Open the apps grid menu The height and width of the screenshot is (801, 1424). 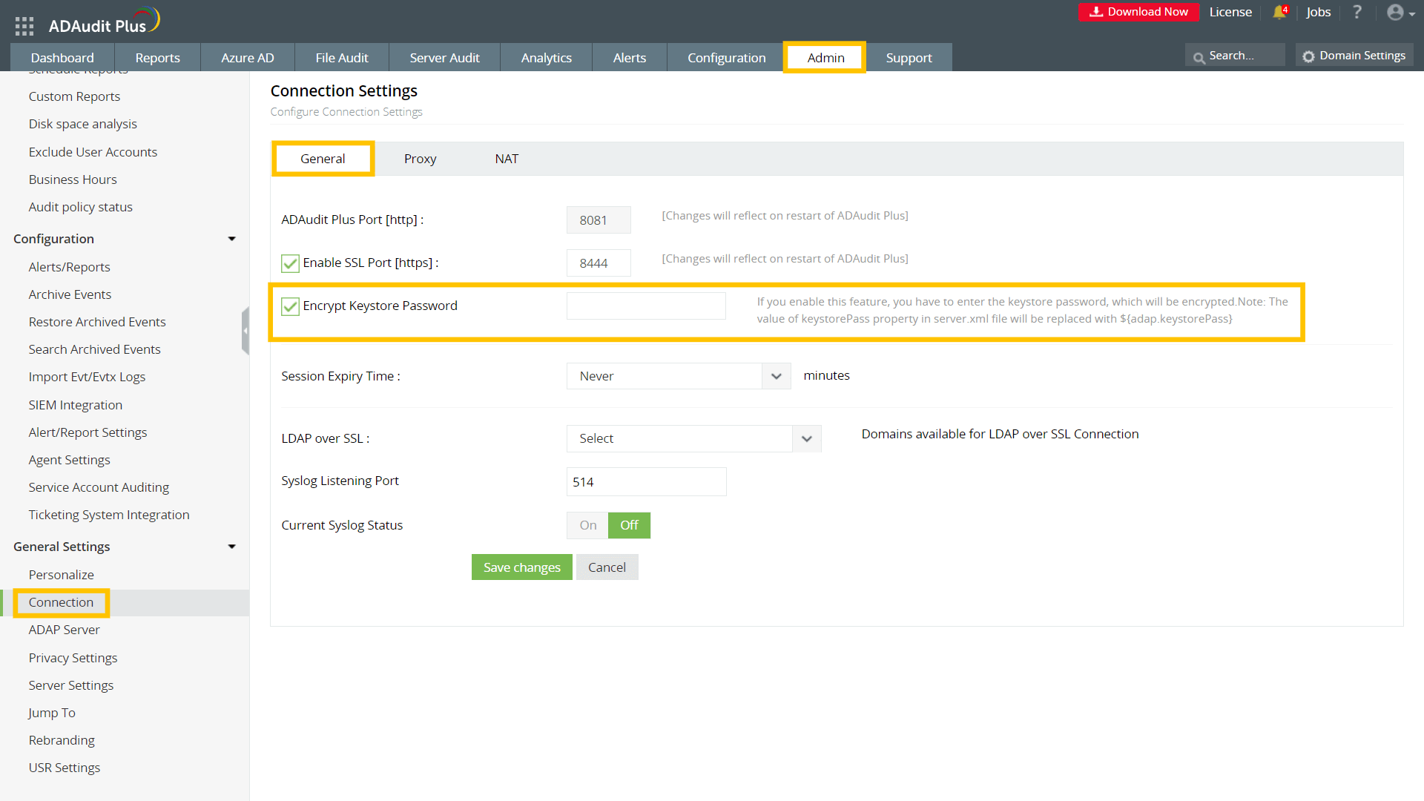(x=24, y=24)
